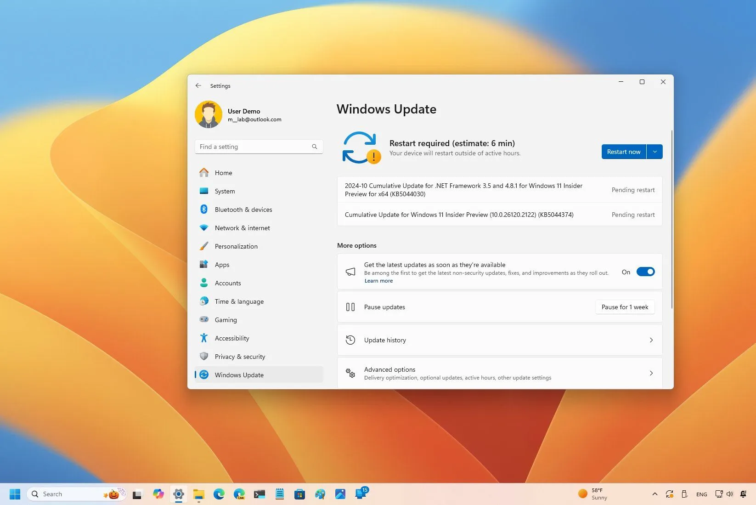
Task: Open Network & internet settings
Action: [x=259, y=228]
